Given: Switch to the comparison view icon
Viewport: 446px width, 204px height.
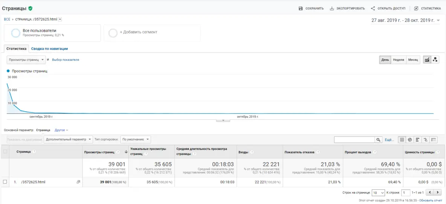Looking at the screenshot, I should [426, 140].
